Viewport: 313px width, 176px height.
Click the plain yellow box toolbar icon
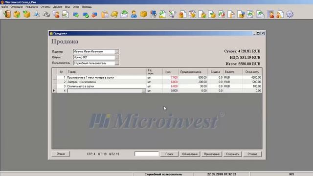tap(143, 14)
